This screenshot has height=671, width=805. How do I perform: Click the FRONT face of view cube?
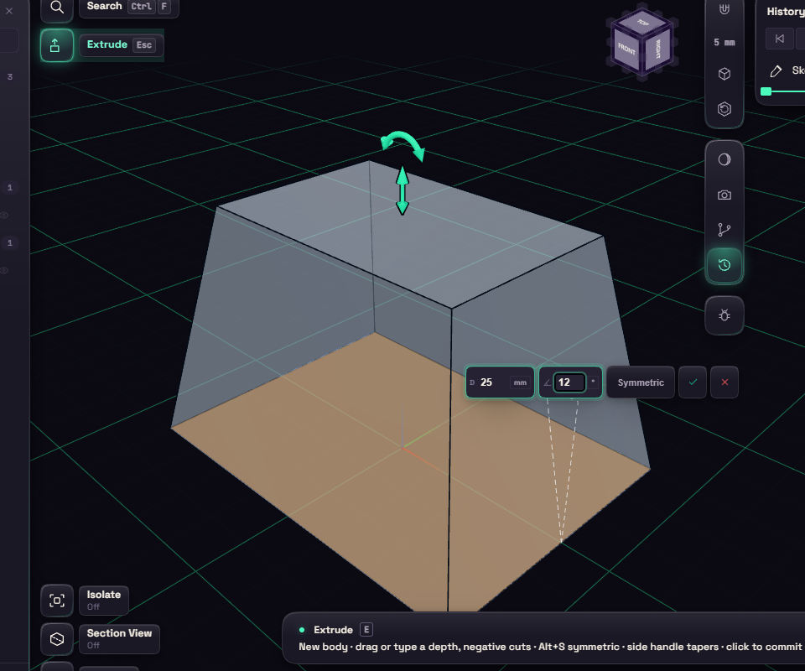626,49
